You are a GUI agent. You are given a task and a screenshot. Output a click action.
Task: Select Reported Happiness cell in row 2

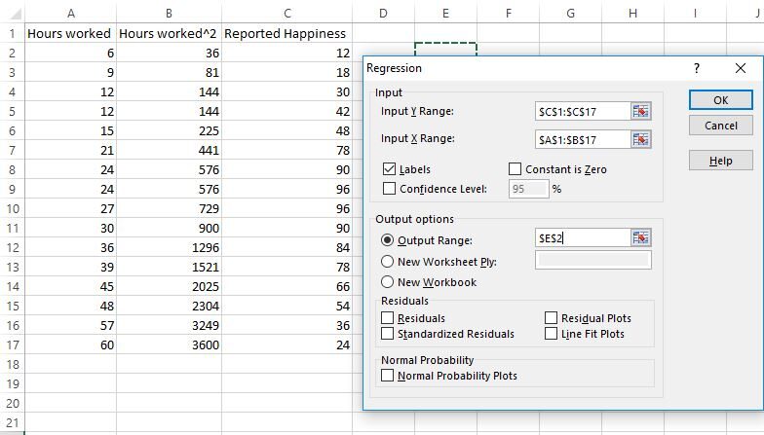click(286, 53)
